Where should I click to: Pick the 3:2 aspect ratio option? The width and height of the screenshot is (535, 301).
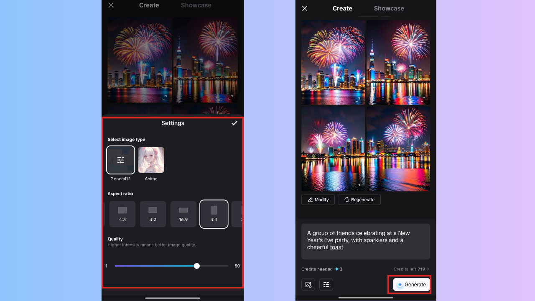[x=153, y=214]
